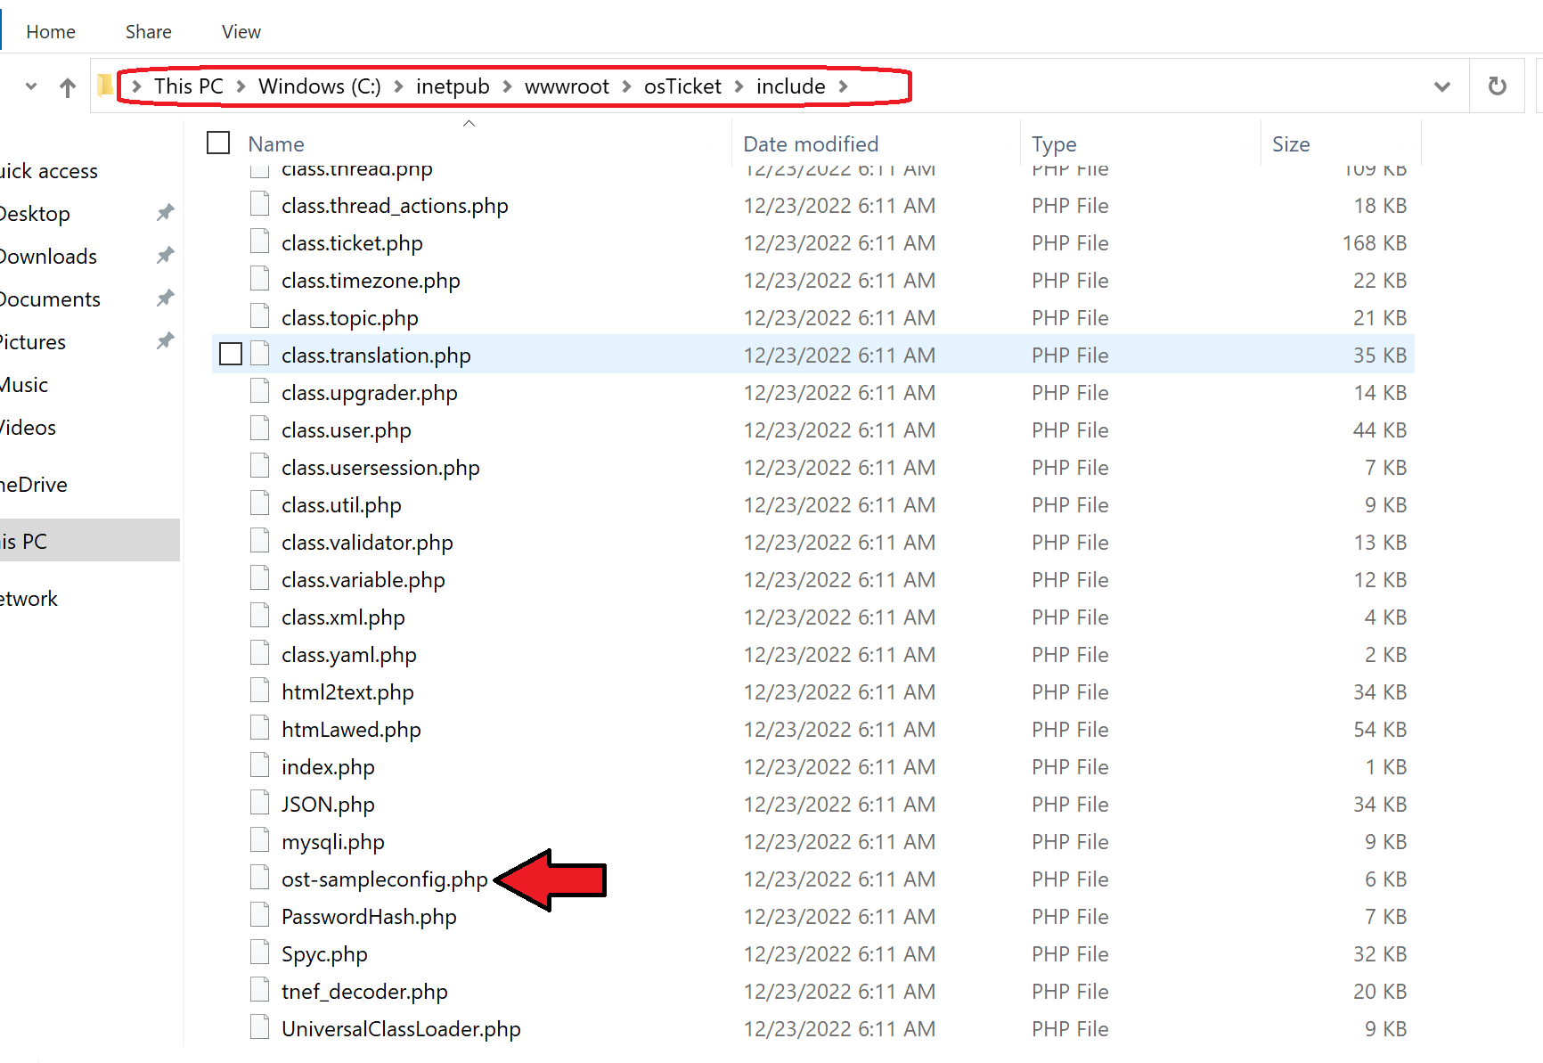Viewport: 1543px width, 1063px height.
Task: Select 'inetpub' breadcrumb segment
Action: [x=453, y=86]
